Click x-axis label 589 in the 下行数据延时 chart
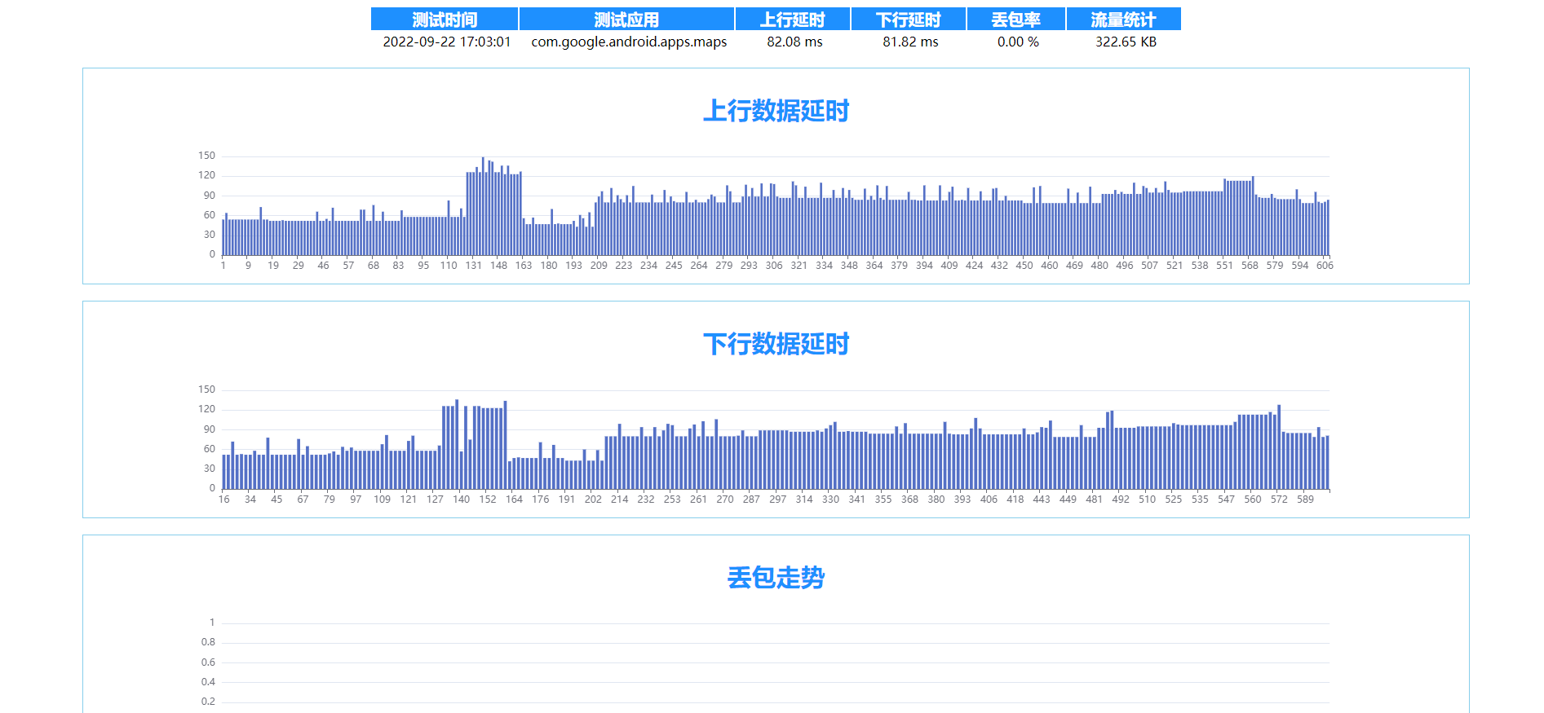The image size is (1544, 713). click(x=1305, y=500)
